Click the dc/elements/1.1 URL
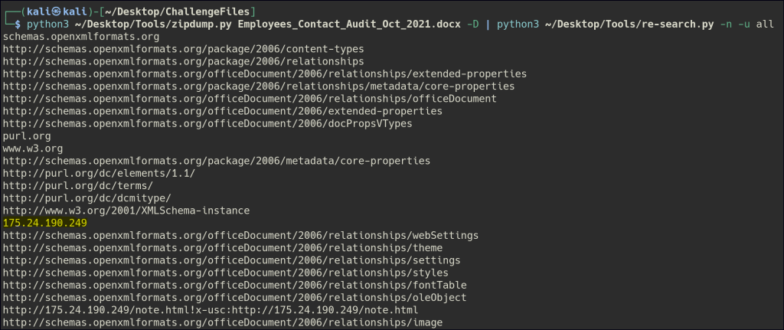Image resolution: width=784 pixels, height=330 pixels. point(99,173)
